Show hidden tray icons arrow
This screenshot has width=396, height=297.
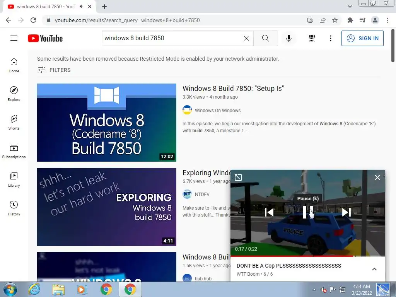[x=314, y=290]
